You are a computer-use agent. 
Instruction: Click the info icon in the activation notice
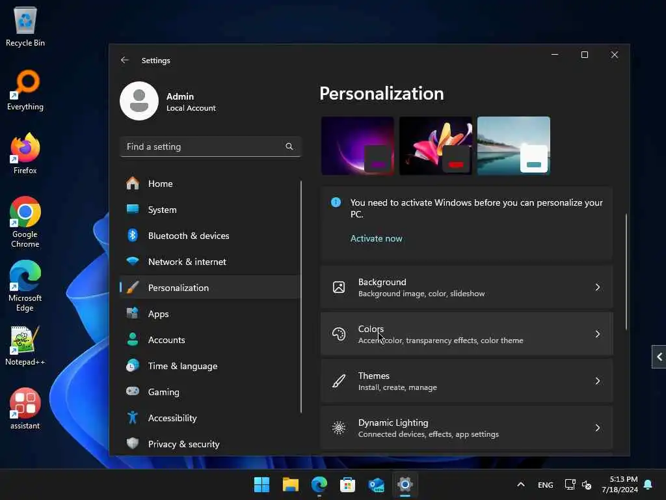336,202
